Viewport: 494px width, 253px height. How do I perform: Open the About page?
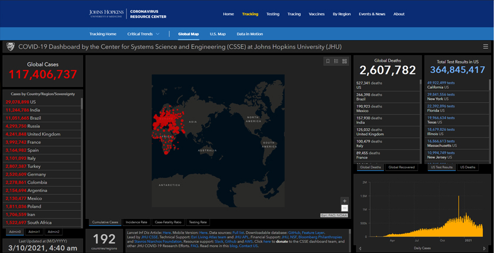point(399,14)
